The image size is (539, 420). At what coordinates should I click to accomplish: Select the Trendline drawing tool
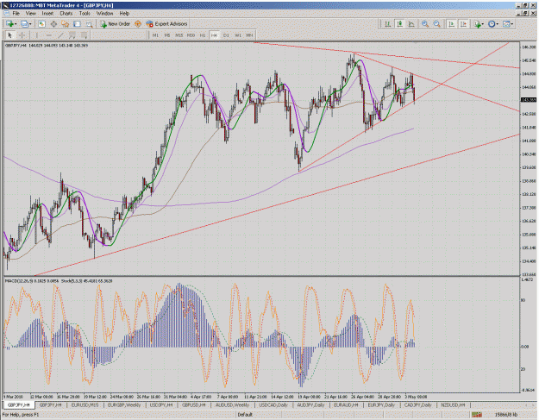click(x=60, y=35)
